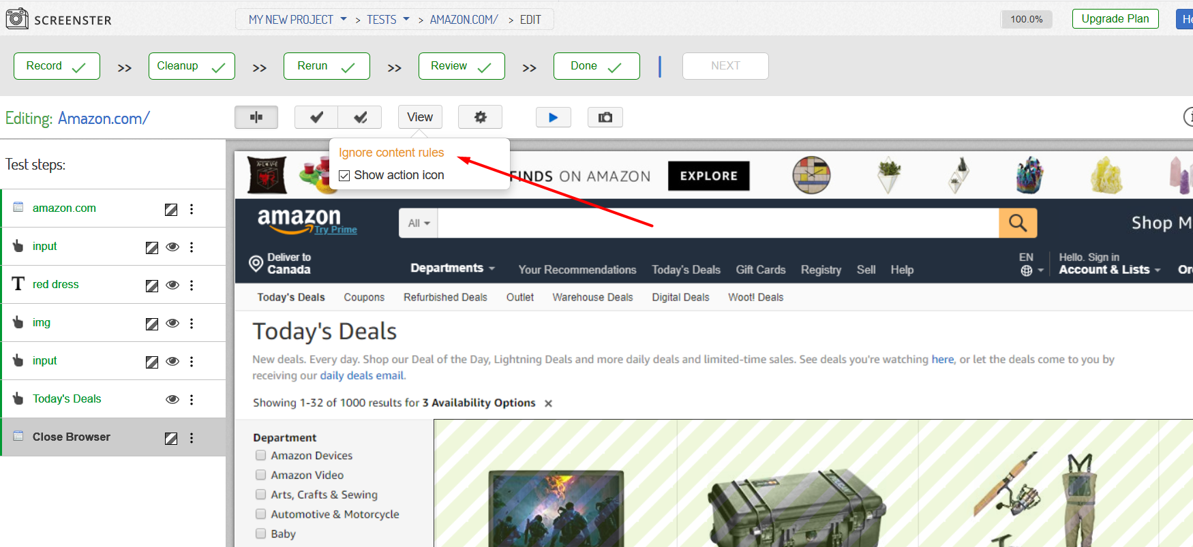1193x547 pixels.
Task: Click contrast icon on Close Browser step
Action: pos(171,439)
